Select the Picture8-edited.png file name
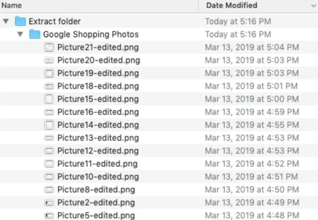 96,190
